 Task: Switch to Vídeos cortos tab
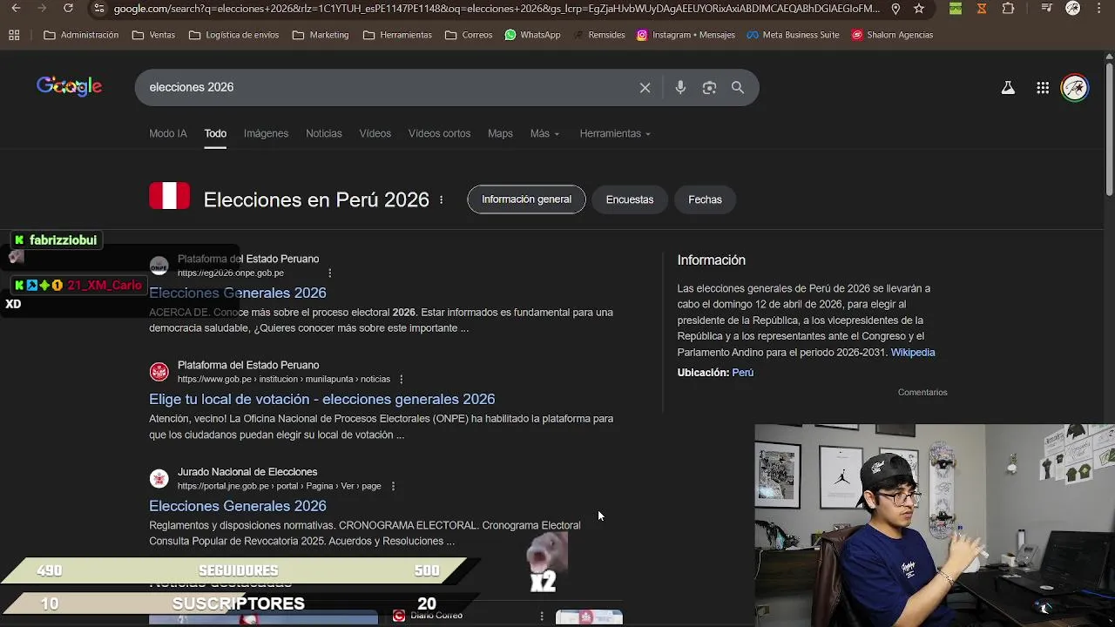pyautogui.click(x=439, y=133)
